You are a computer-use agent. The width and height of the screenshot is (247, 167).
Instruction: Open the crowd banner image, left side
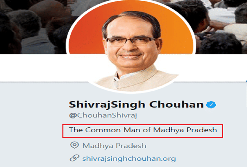tap(33, 27)
